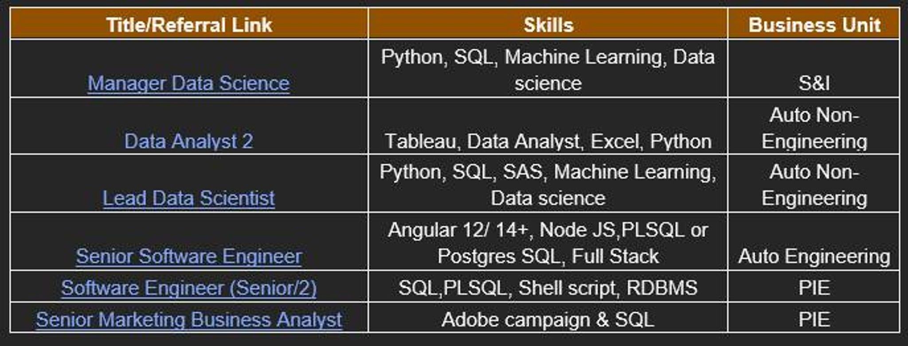Click the Title/Referral Link column header
This screenshot has height=346, width=908.
188,25
